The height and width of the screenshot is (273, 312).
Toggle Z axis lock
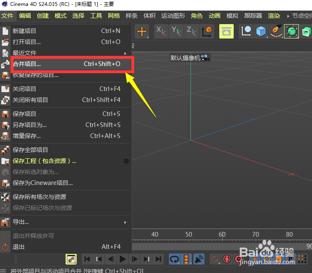(x=191, y=31)
